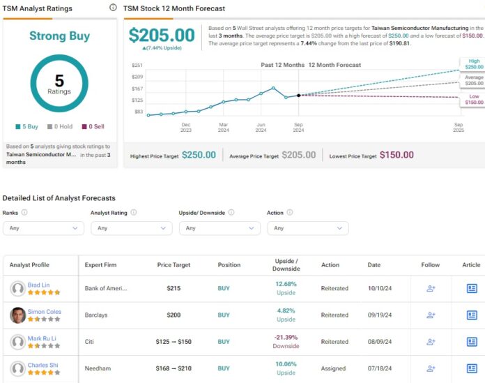Click Simon Coles' profile photo

17,315
